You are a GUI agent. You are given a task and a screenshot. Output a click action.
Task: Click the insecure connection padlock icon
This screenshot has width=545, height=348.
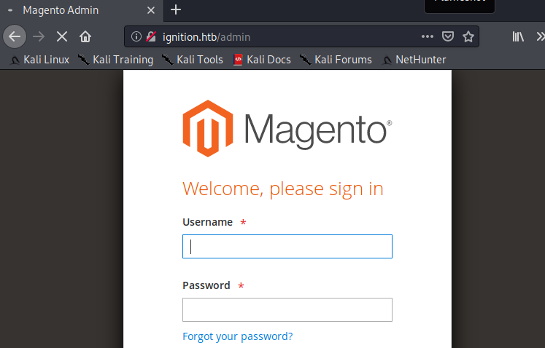click(x=151, y=36)
